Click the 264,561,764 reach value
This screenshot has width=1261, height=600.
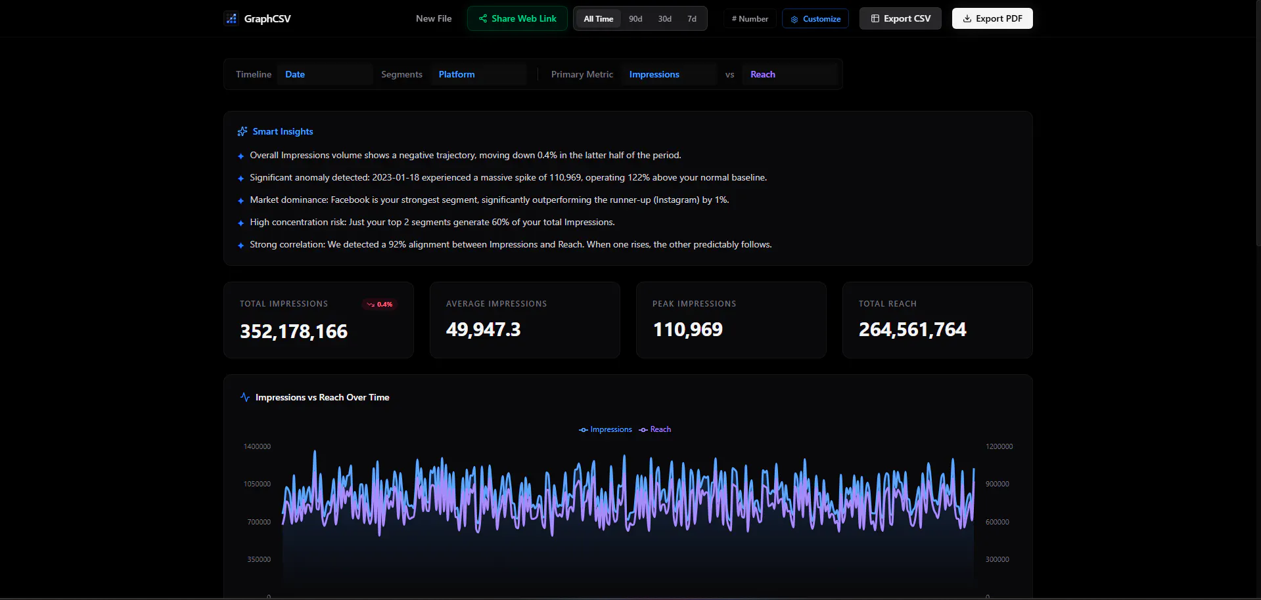pos(913,330)
